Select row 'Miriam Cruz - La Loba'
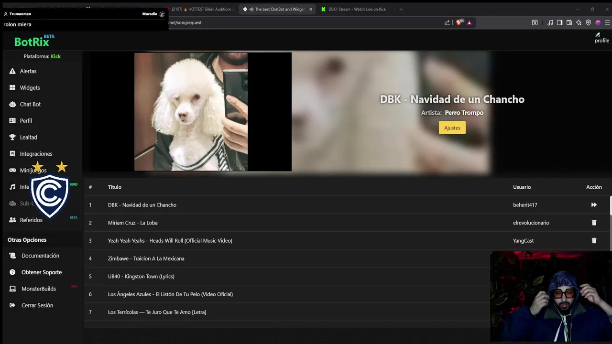612x344 pixels. (347, 223)
